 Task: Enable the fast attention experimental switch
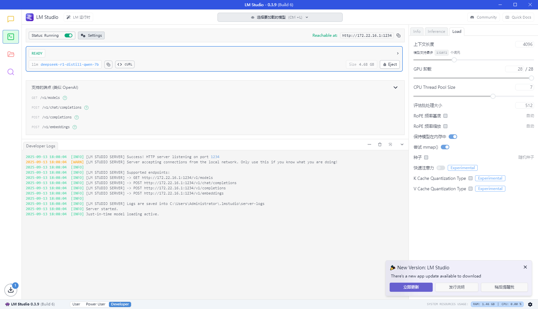pos(441,168)
